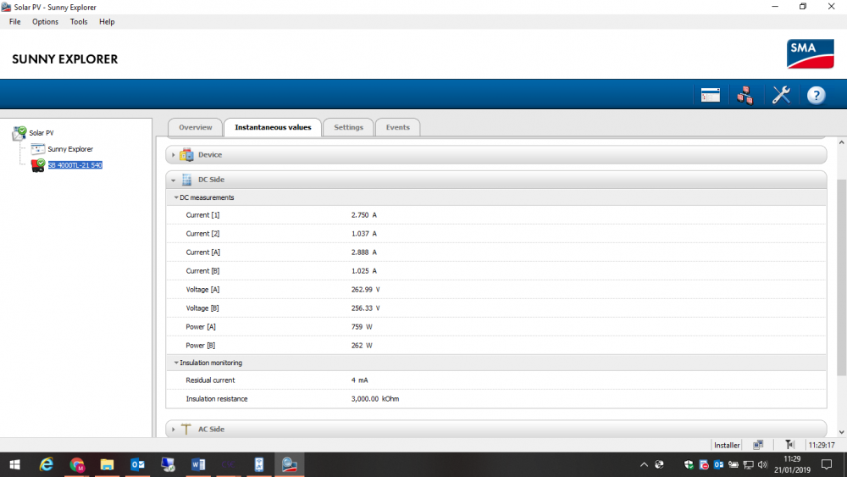The image size is (847, 477).
Task: Click the network tray icon
Action: (x=748, y=464)
